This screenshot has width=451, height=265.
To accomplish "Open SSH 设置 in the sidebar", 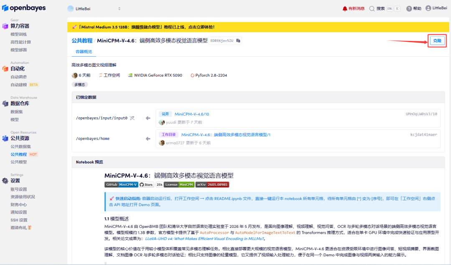I will coord(19,220).
